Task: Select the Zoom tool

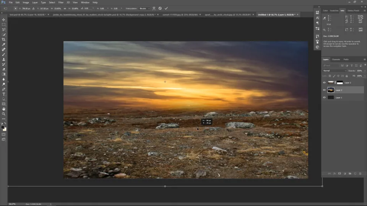Action: pos(3,114)
